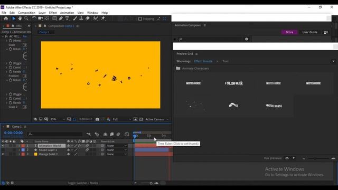This screenshot has width=338, height=190.
Task: Click the Composition Mini-Flowchart icon in timeline
Action: point(89,134)
